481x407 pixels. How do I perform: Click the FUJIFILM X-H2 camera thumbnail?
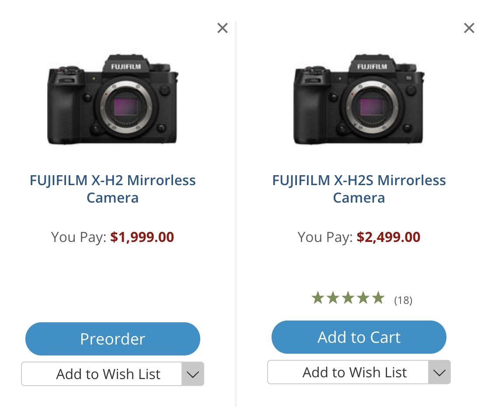tap(112, 100)
